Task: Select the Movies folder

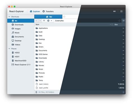Action: coord(80,65)
